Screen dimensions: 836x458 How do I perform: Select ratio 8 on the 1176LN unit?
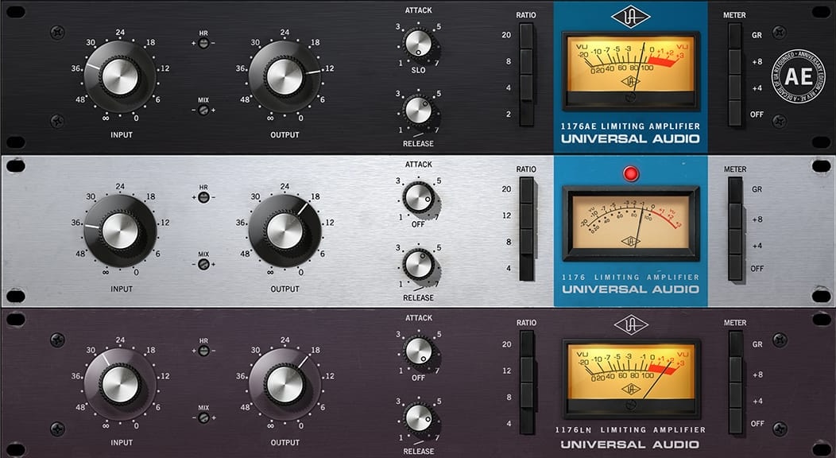pyautogui.click(x=526, y=396)
